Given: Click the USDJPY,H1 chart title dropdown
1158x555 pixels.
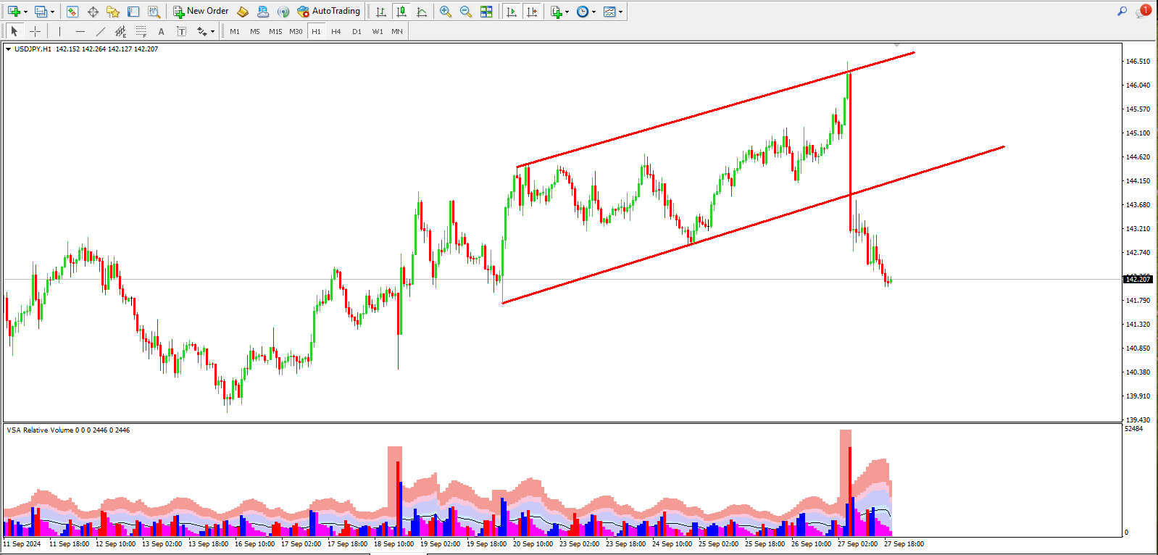Looking at the screenshot, I should [9, 49].
